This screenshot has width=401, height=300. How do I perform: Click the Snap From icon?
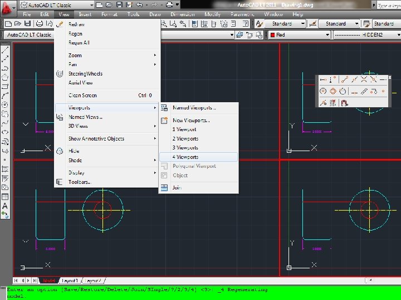pos(332,79)
